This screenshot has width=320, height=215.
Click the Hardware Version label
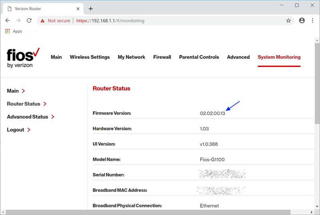[x=112, y=129]
